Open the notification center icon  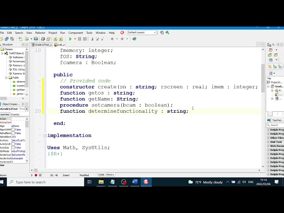tap(276, 182)
